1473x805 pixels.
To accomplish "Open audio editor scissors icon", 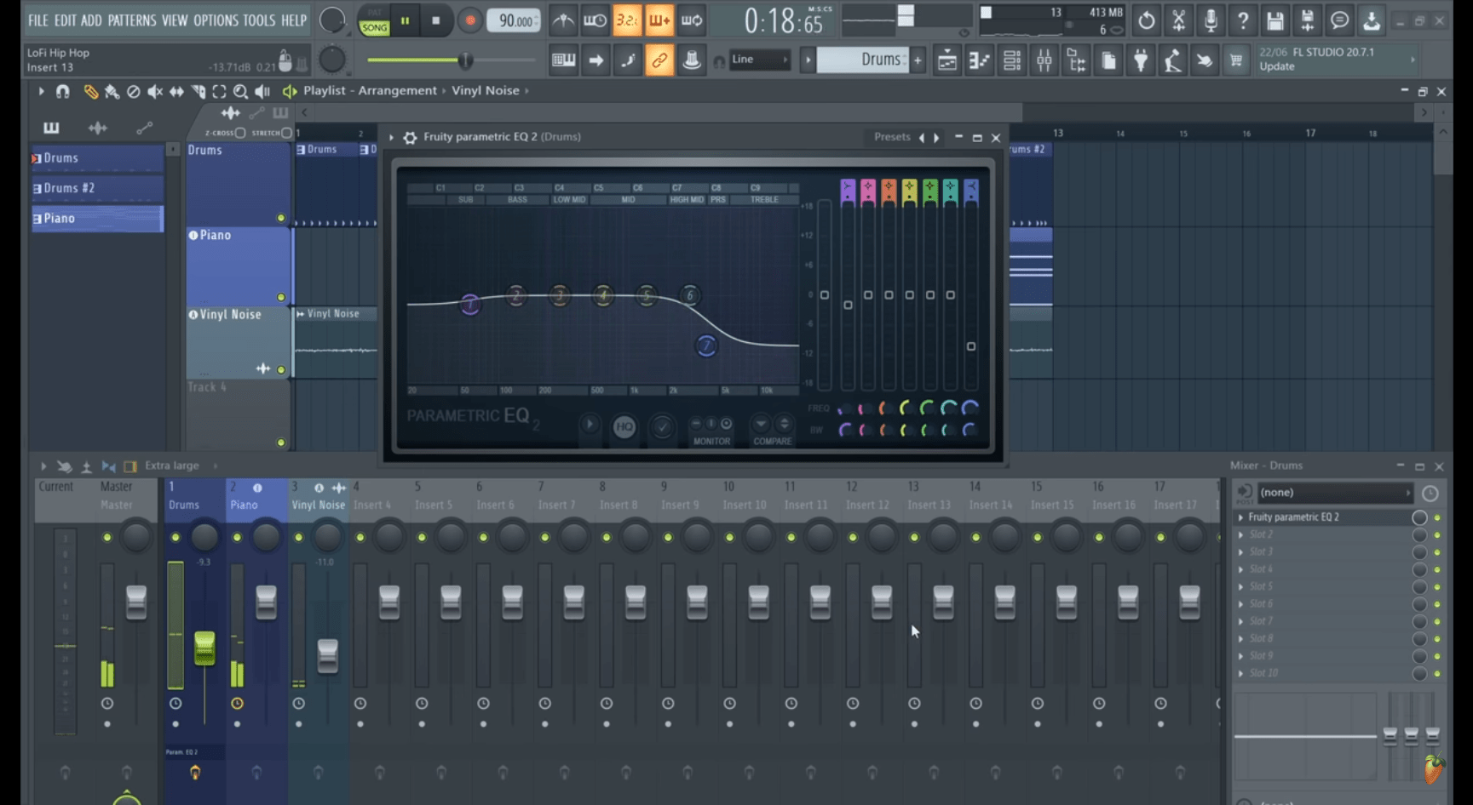I will click(1178, 20).
